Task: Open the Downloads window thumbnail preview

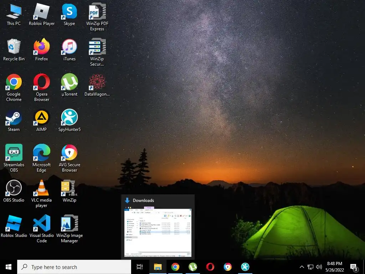Action: click(x=158, y=232)
